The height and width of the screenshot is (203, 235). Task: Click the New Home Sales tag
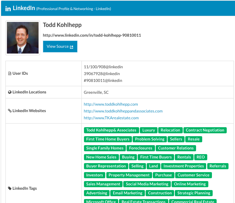[101, 157]
